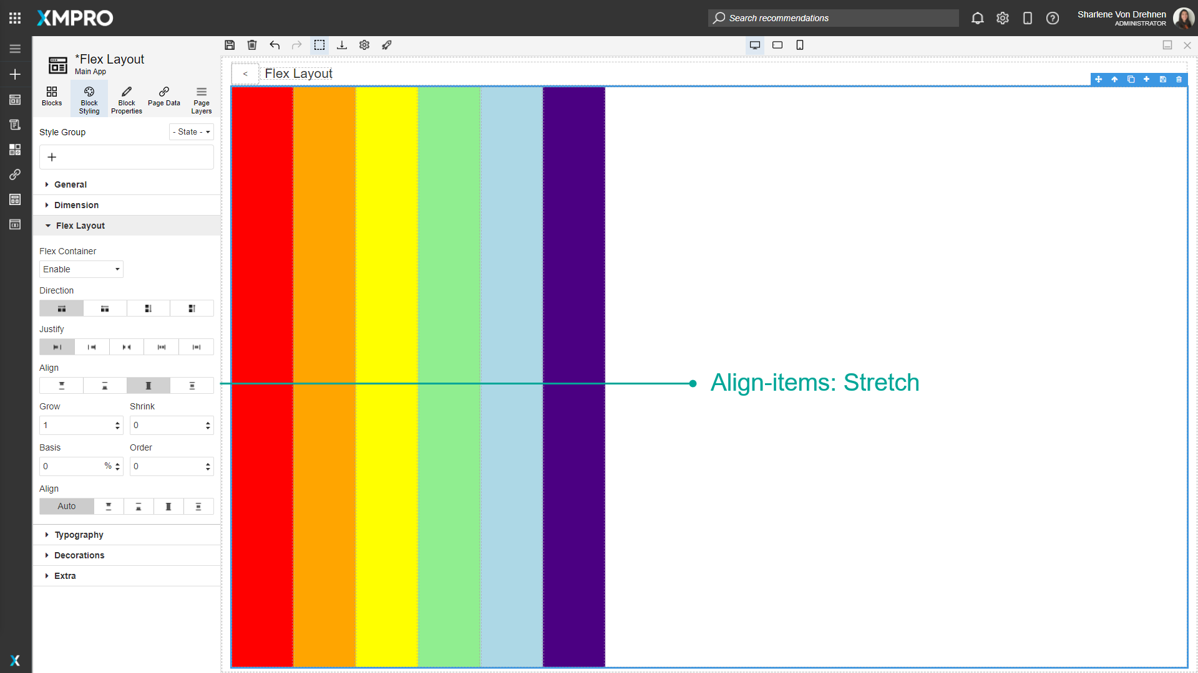Open notifications bell in top bar
Screen dimensions: 1198x673
(x=977, y=18)
